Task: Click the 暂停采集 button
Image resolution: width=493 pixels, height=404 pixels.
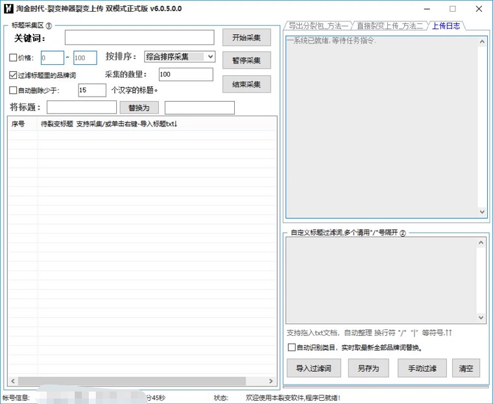Action: click(x=246, y=60)
